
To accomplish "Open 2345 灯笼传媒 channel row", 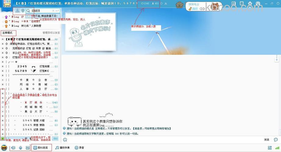I will click(30, 66).
